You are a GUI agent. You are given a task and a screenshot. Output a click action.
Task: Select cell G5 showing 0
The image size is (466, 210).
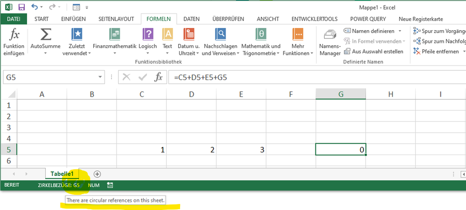click(341, 149)
